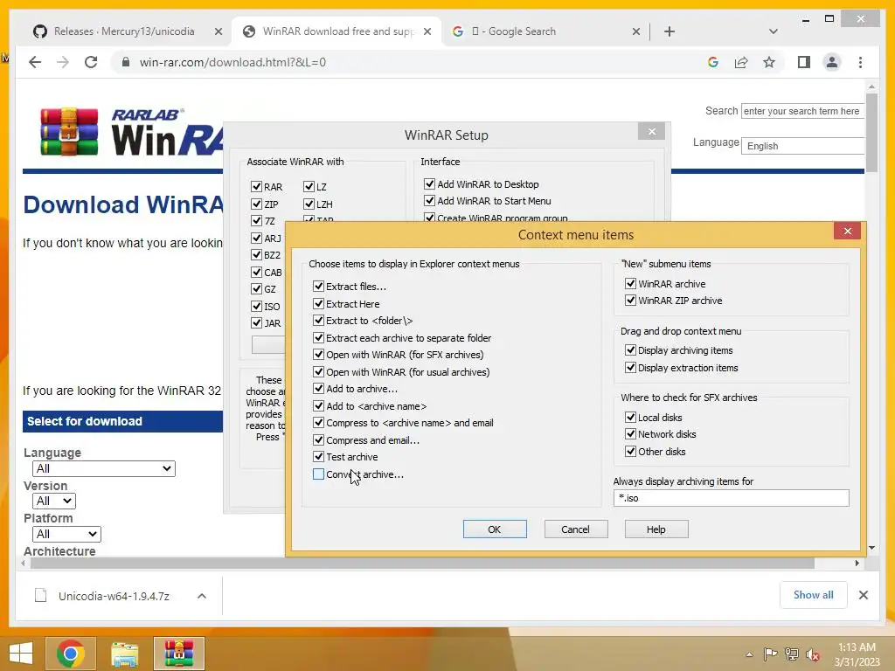Viewport: 895px width, 671px height.
Task: Click the share page icon
Action: (x=741, y=62)
